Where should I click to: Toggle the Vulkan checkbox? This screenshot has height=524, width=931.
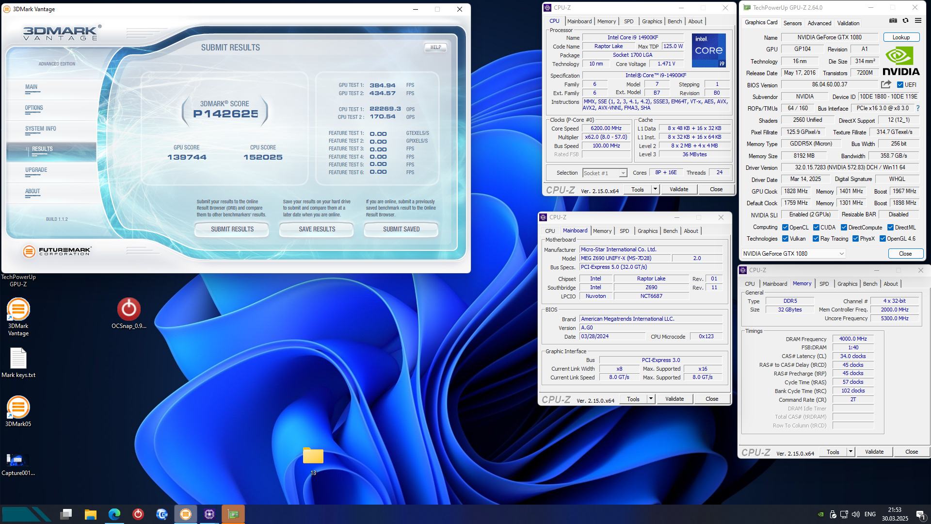[x=785, y=238]
